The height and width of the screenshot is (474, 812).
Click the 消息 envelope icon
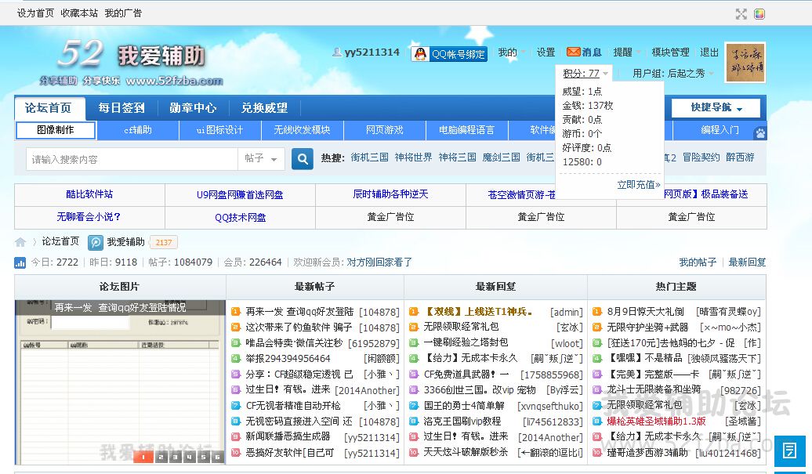click(573, 52)
